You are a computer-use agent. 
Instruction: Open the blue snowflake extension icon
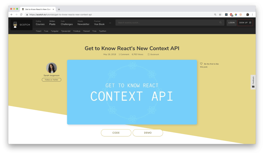pos(226,15)
